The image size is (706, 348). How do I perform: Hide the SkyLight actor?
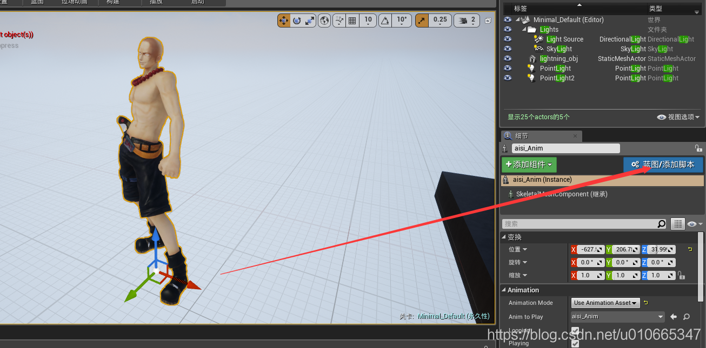pos(507,49)
